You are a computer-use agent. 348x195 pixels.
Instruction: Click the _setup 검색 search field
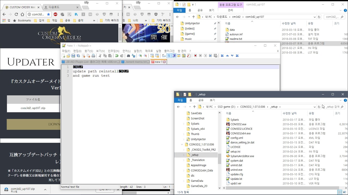pos(335,107)
